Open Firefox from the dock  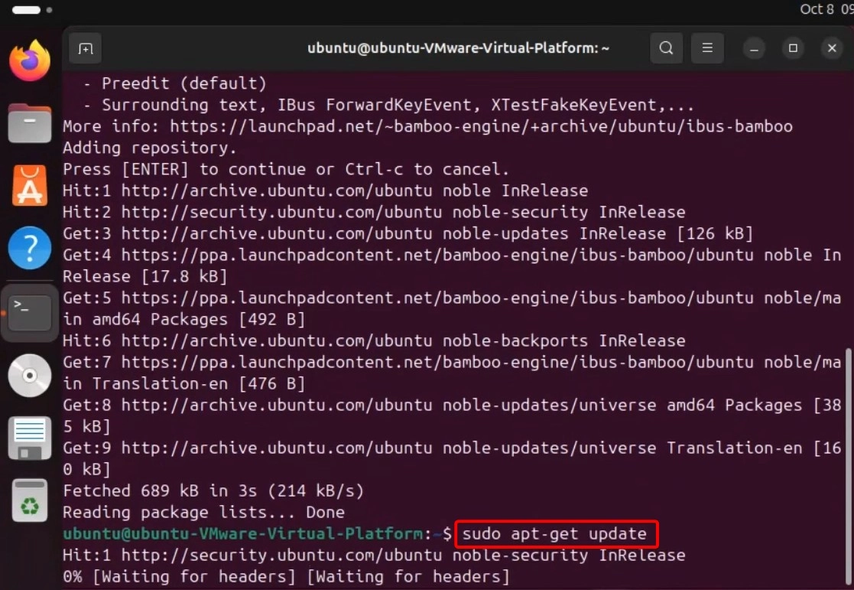[30, 60]
